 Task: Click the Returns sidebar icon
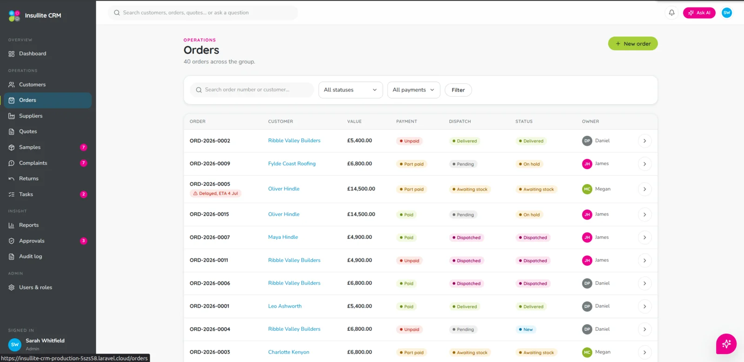tap(12, 178)
